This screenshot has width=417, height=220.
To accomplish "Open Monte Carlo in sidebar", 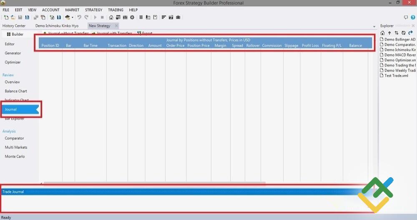I will pos(15,156).
